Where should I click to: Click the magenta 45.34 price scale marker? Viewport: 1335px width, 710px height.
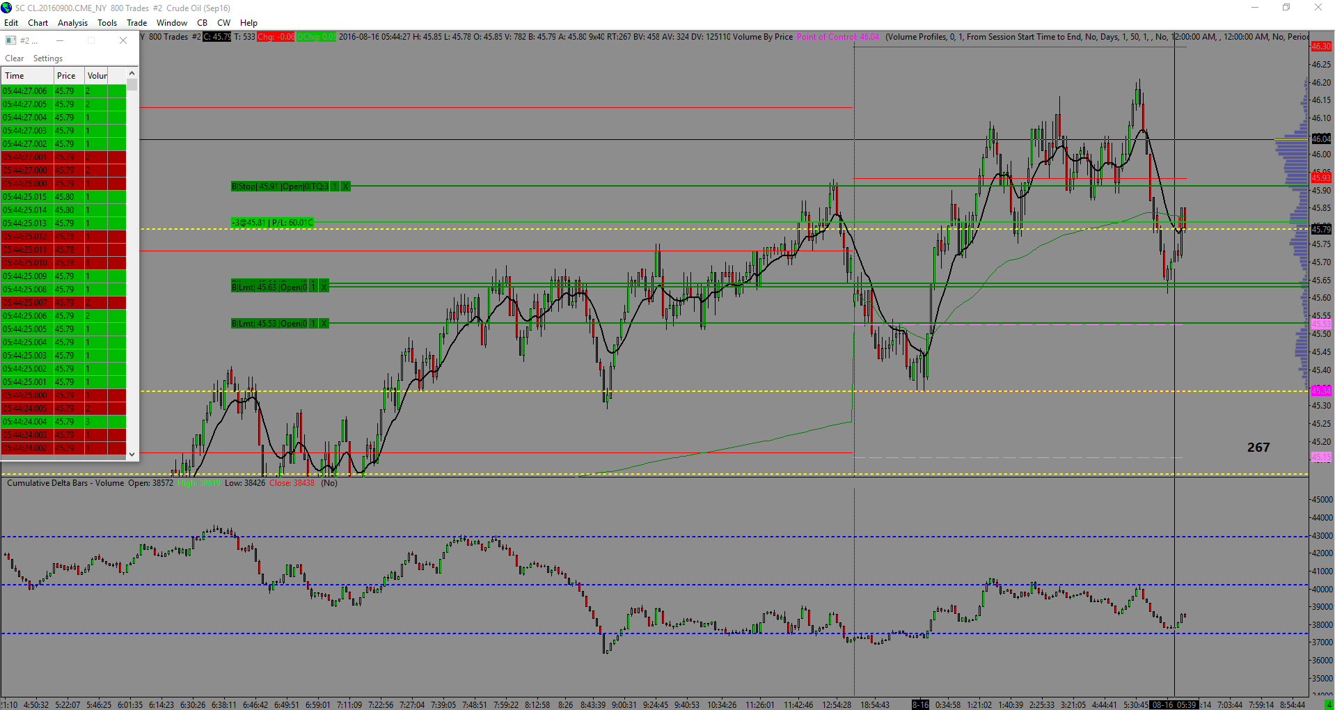coord(1321,390)
